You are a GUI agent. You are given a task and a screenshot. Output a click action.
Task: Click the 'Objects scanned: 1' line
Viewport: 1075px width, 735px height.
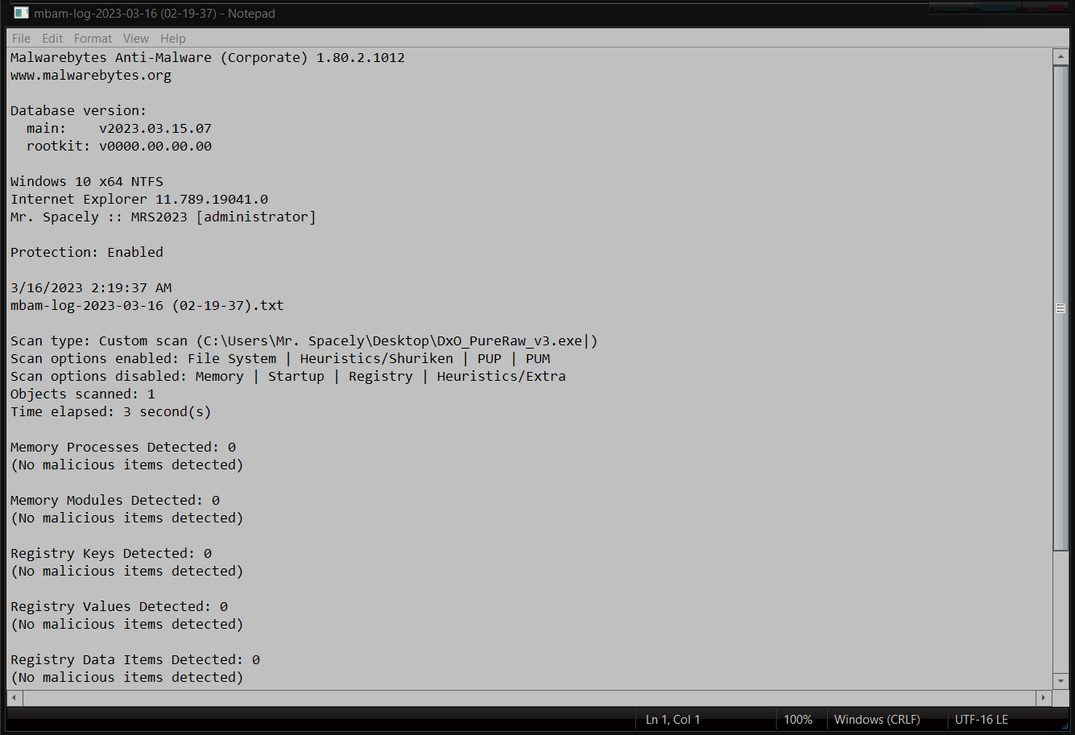83,394
